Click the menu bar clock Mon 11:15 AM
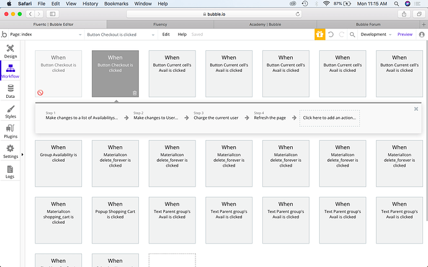This screenshot has width=428, height=267. 372,4
